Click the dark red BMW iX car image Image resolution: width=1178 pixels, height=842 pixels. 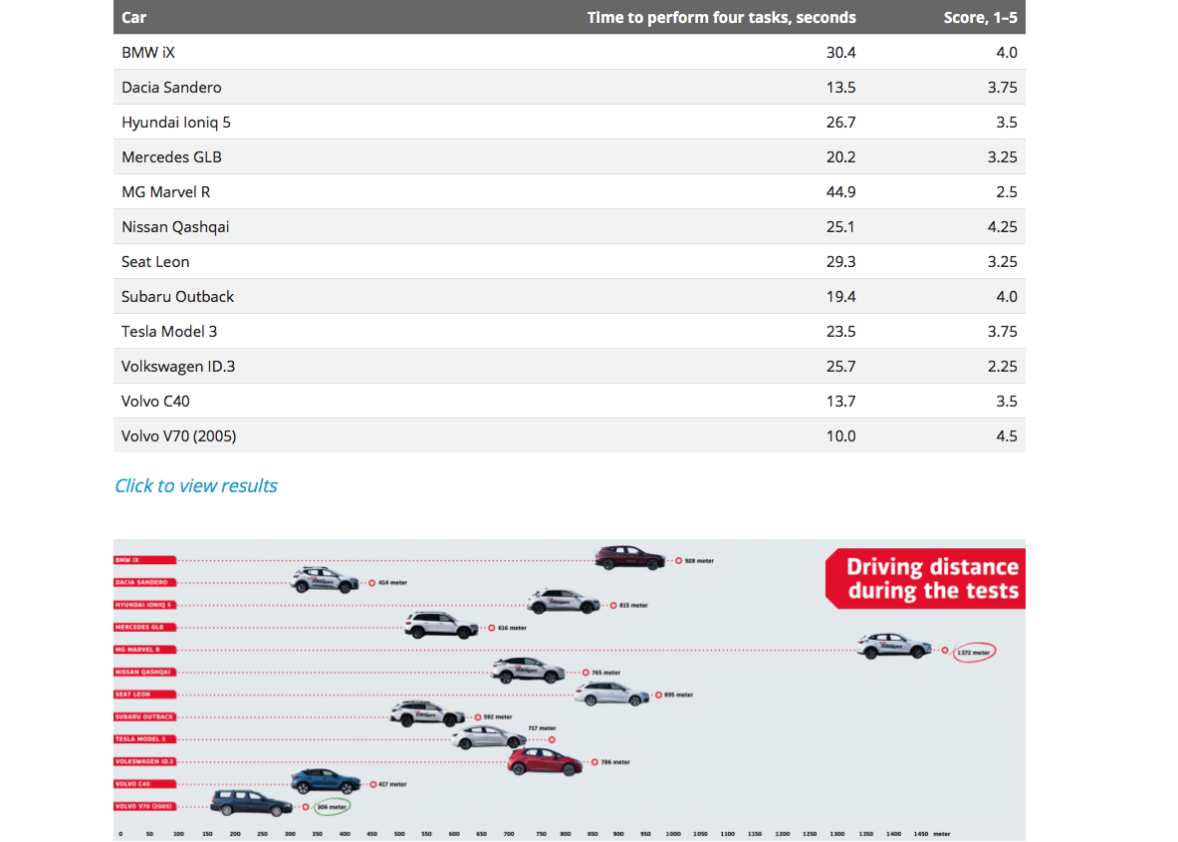tap(629, 558)
